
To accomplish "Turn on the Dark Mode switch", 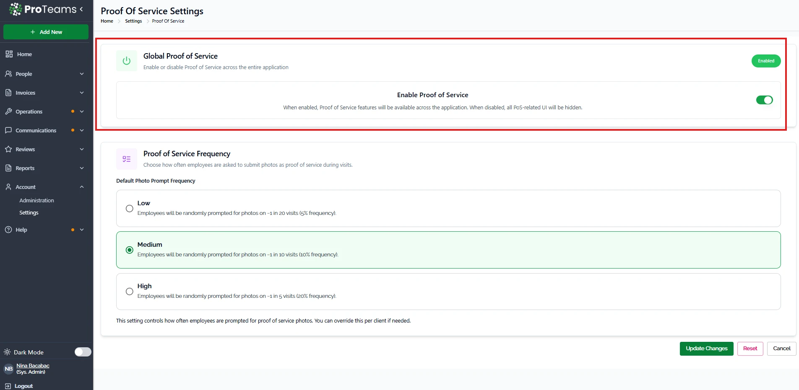I will (x=83, y=352).
